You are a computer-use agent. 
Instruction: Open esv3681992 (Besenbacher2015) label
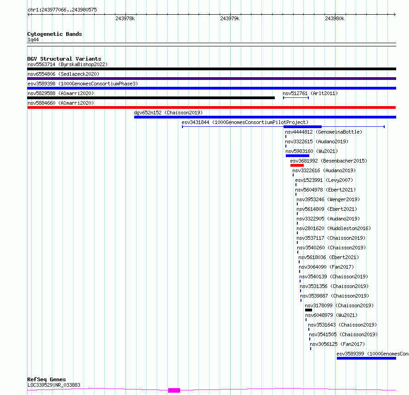pyautogui.click(x=329, y=161)
